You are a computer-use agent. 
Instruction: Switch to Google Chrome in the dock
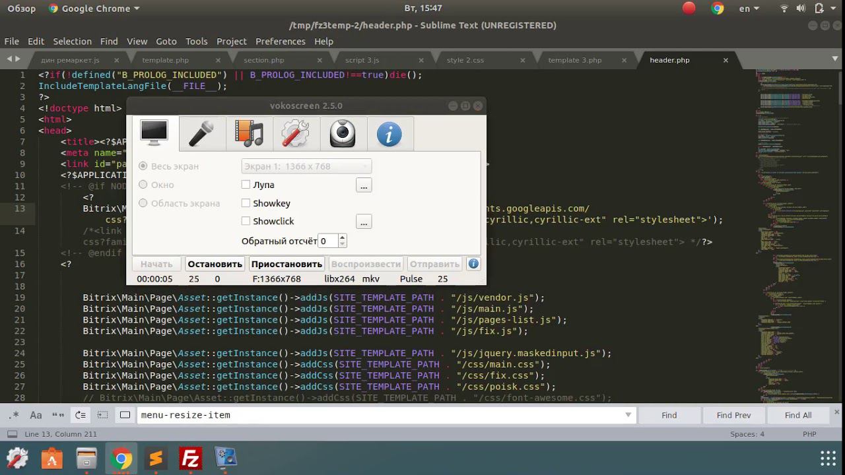(x=121, y=458)
